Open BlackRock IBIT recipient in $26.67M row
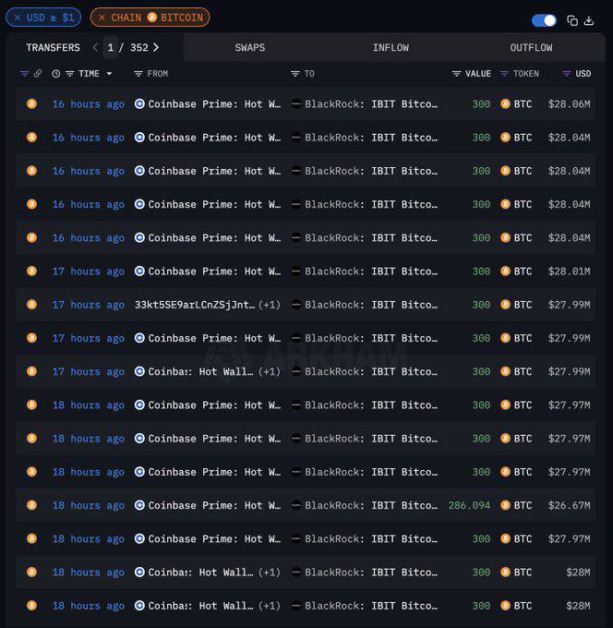Screen dimensions: 613x628 (x=371, y=505)
